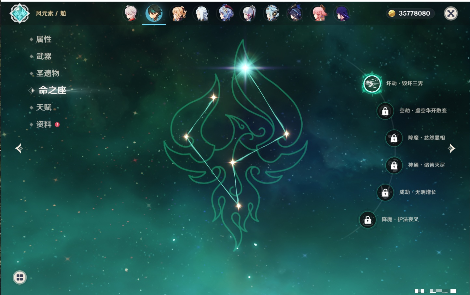
Task: Choose the fourth avatar, white-haired Shenhe
Action: click(x=201, y=13)
